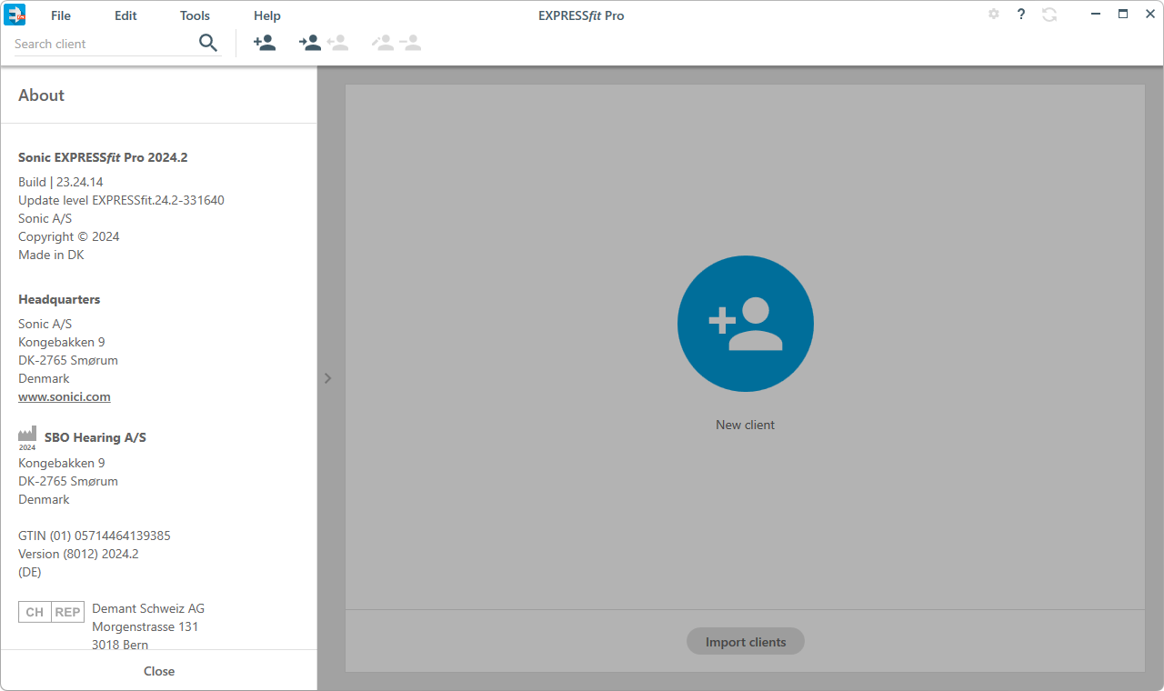Open the Edit menu

coord(125,15)
